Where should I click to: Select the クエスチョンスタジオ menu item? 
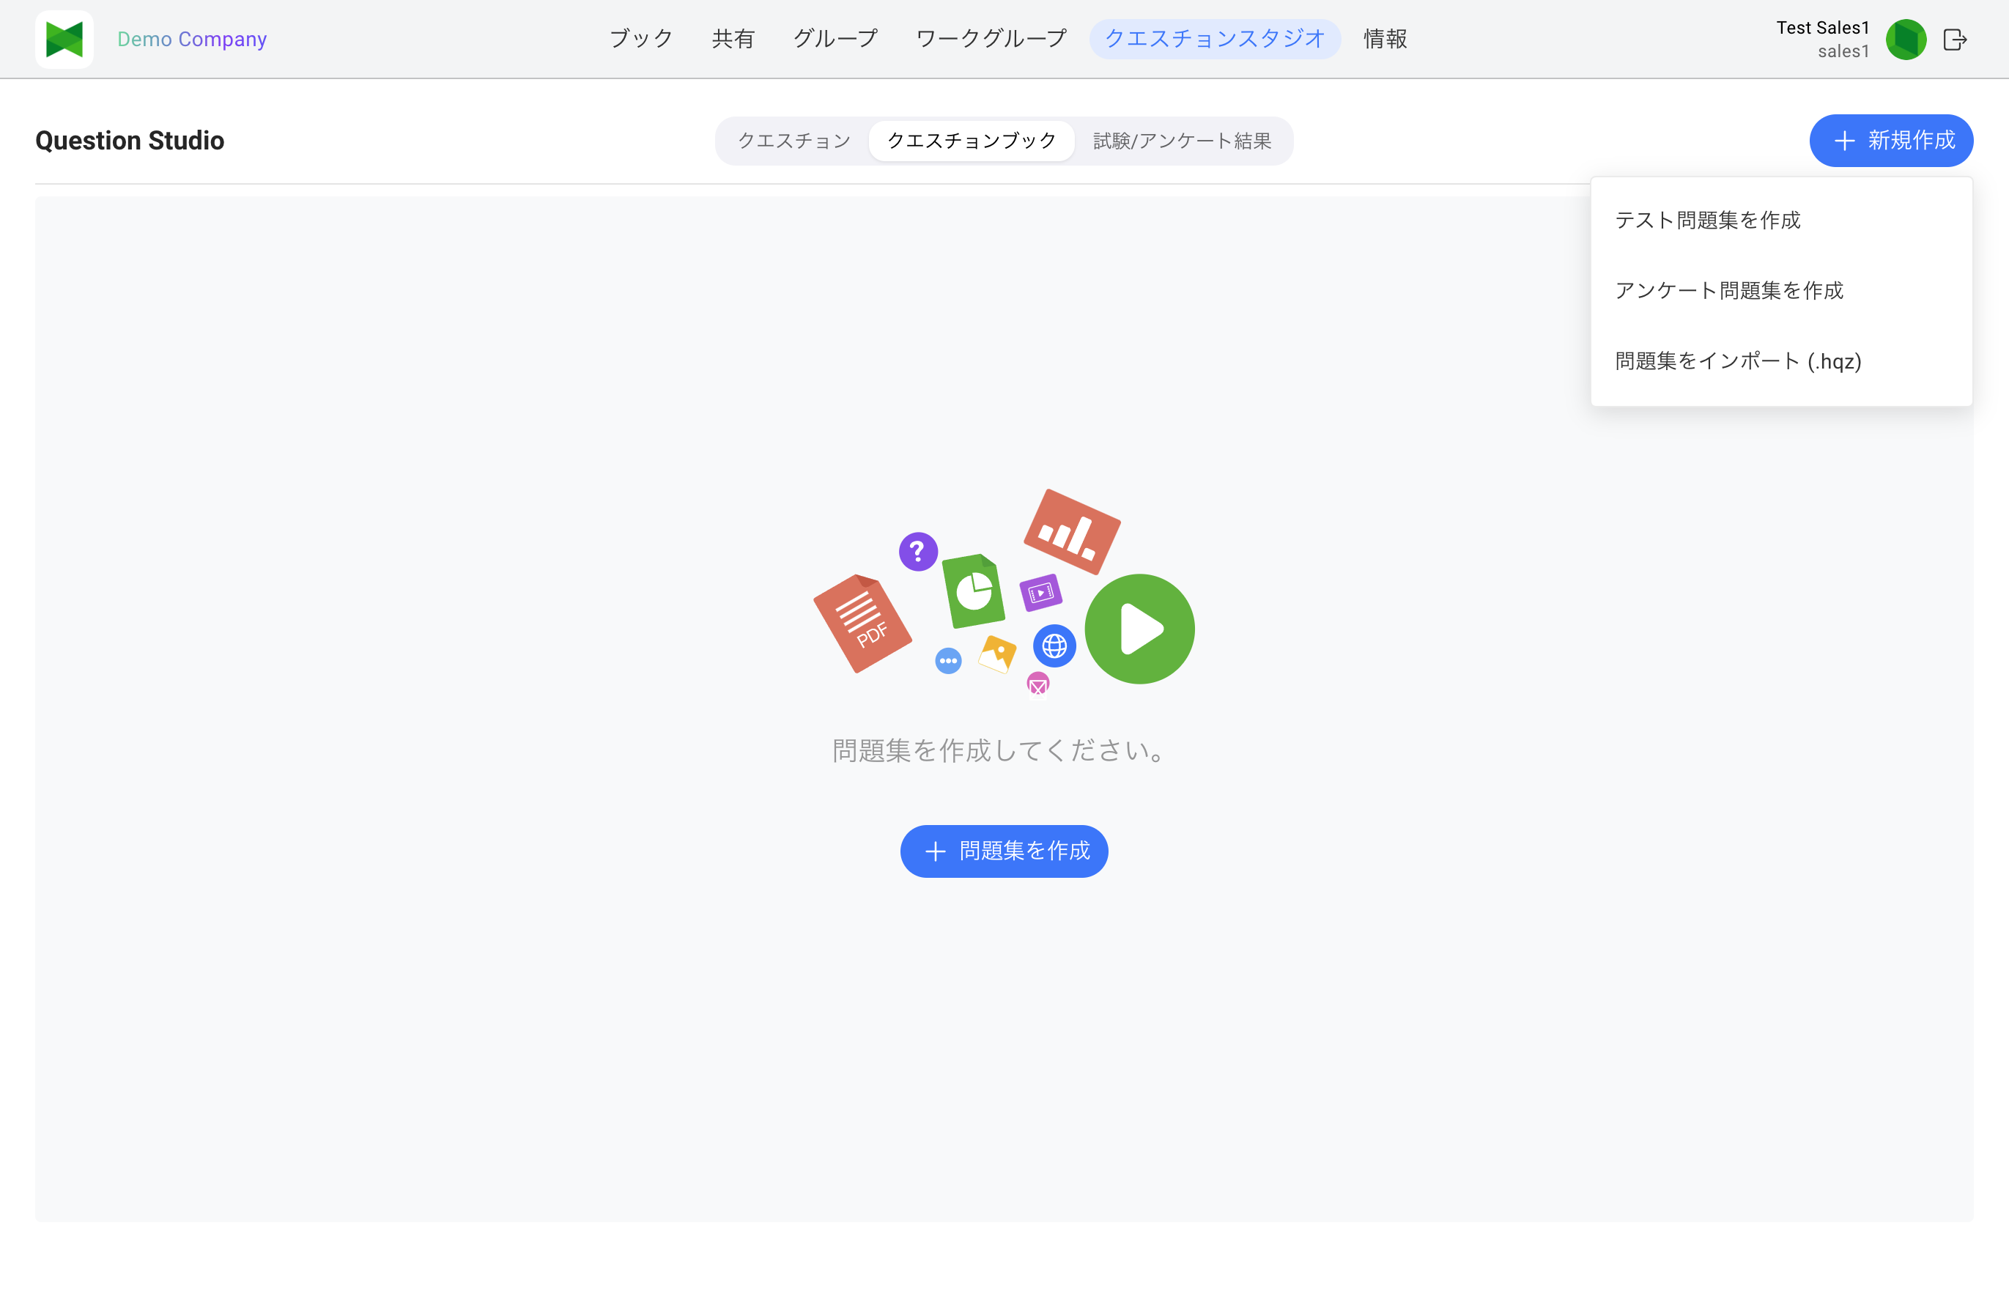[x=1215, y=40]
